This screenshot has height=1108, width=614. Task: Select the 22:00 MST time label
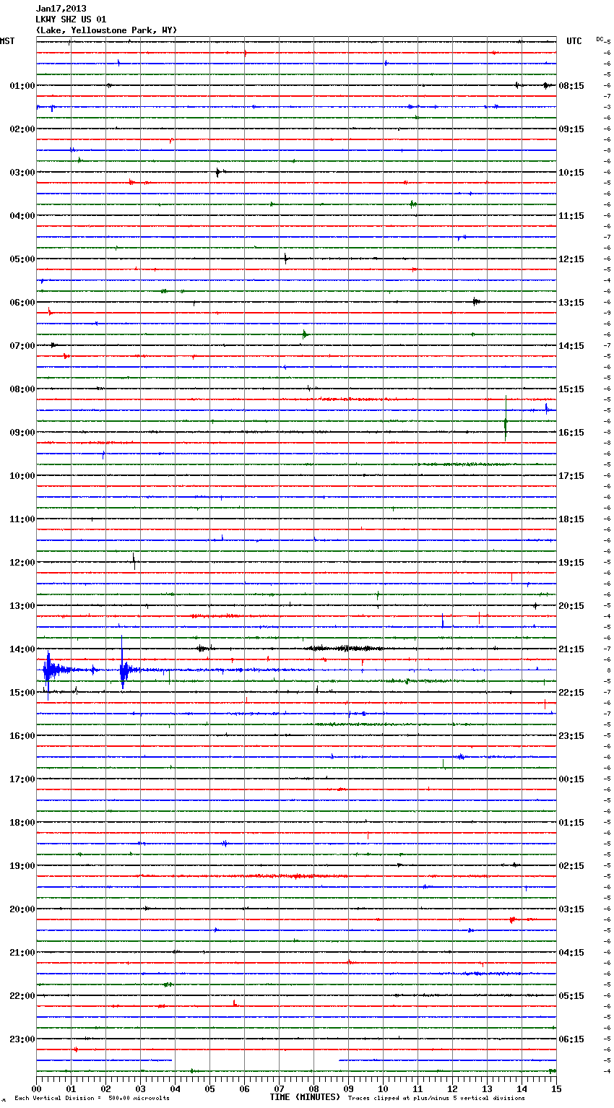click(22, 996)
